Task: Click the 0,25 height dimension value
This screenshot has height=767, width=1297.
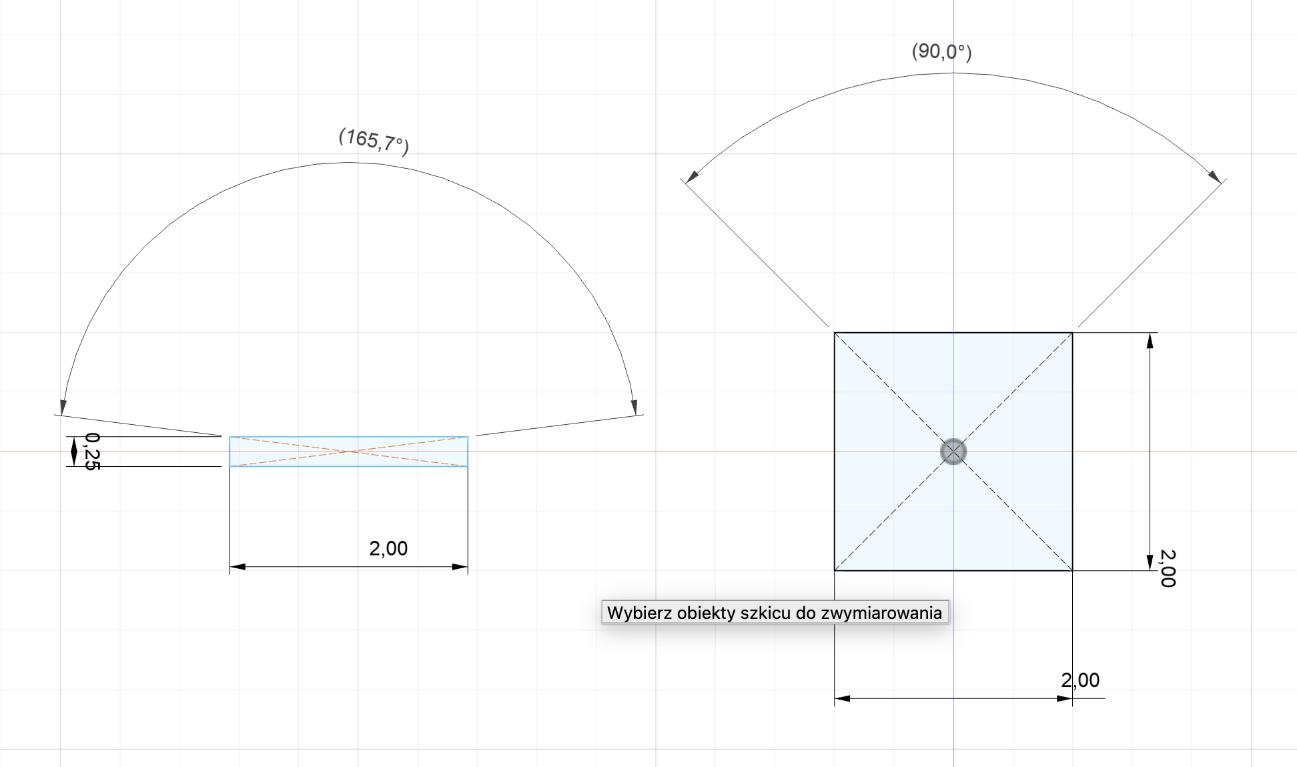Action: point(92,452)
